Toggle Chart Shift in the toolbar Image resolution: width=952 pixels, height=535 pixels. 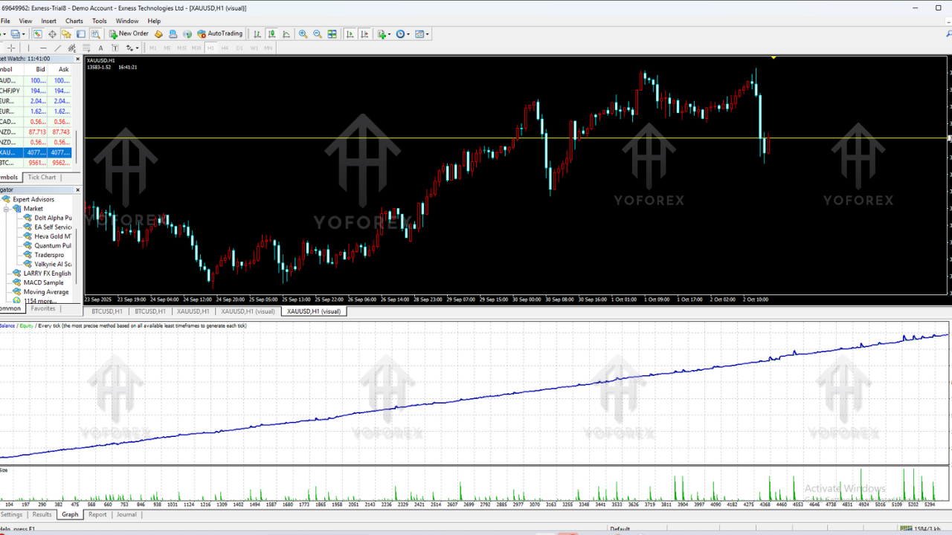point(364,34)
